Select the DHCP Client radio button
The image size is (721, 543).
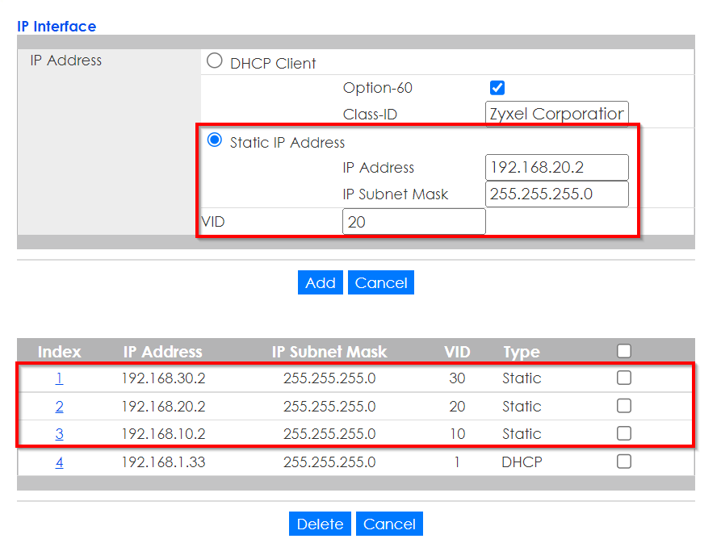[x=214, y=61]
